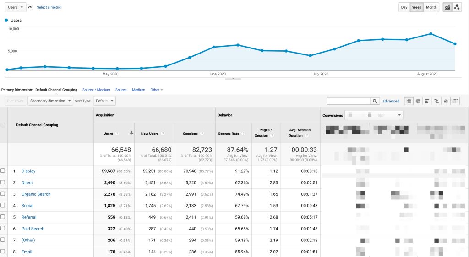Switch graph to Day view

[x=404, y=7]
